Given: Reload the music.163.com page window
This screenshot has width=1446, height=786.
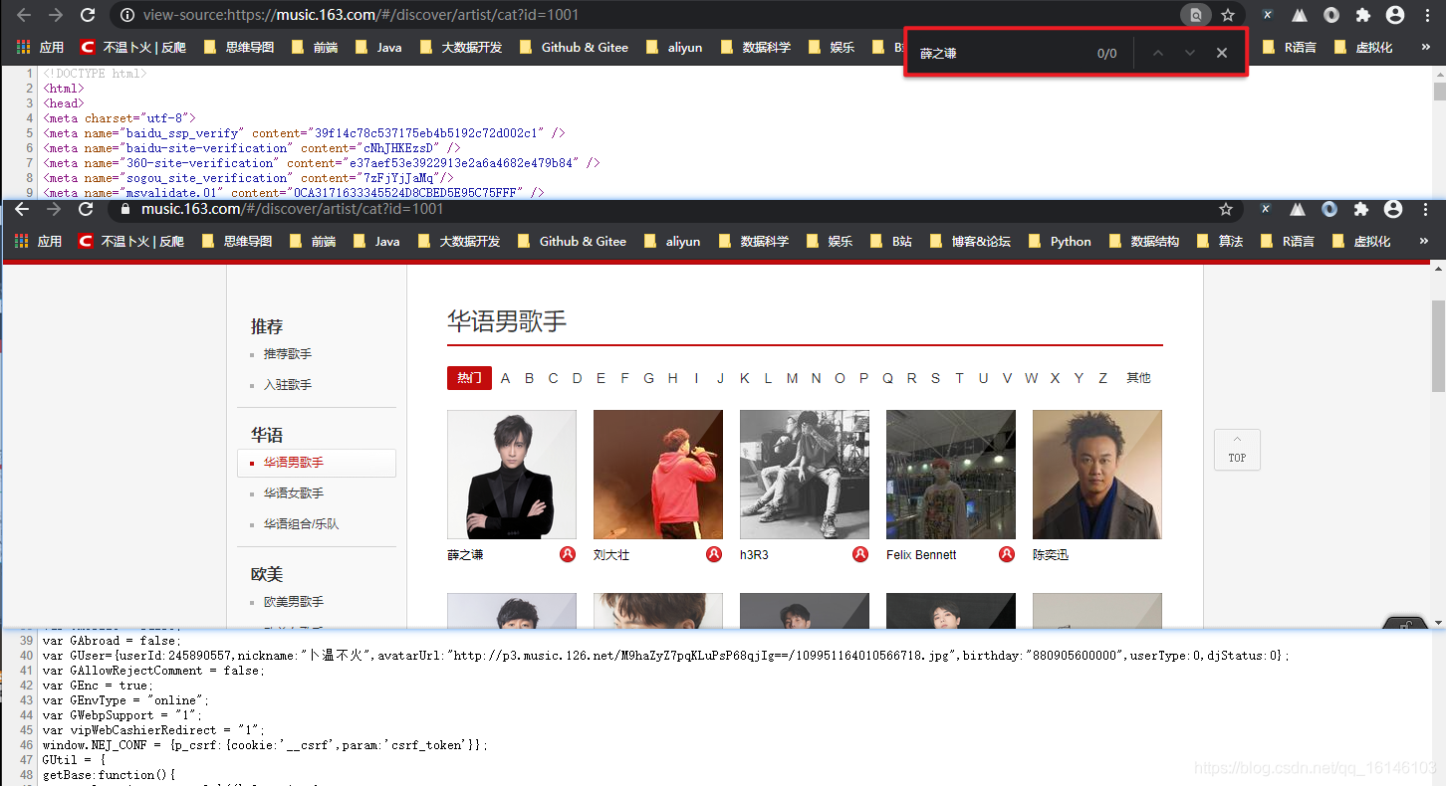Looking at the screenshot, I should pos(86,209).
